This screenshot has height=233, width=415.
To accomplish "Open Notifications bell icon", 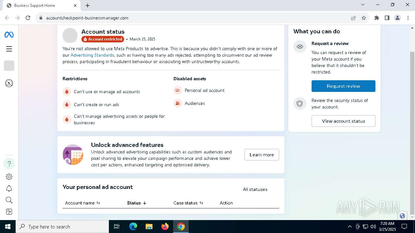I will (9, 188).
